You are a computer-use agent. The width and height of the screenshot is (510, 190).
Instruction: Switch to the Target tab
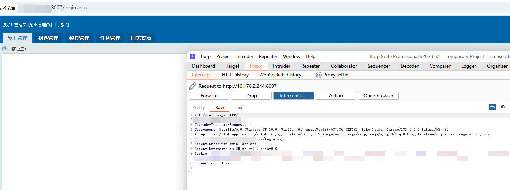click(232, 66)
